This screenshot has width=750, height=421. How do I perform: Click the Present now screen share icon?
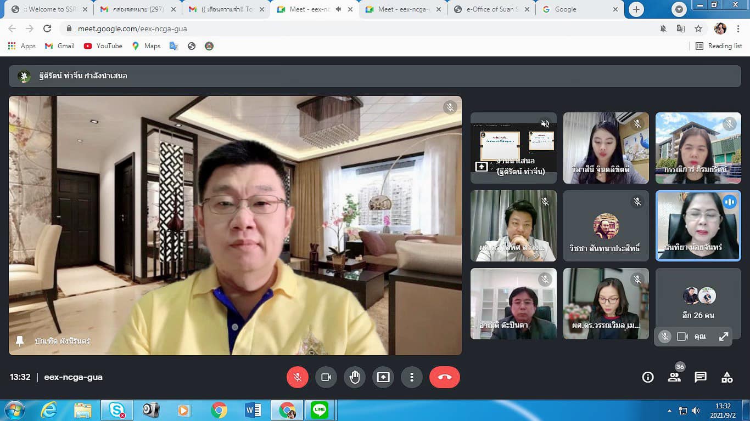[x=383, y=377]
